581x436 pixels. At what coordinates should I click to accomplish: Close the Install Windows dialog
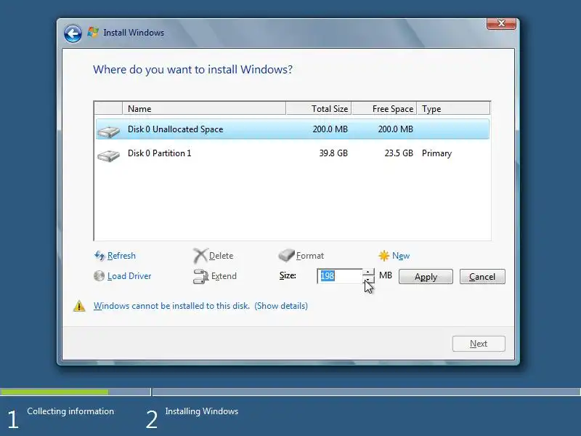point(501,23)
